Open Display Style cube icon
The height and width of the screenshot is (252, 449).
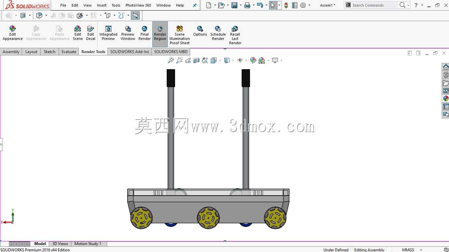click(x=227, y=60)
